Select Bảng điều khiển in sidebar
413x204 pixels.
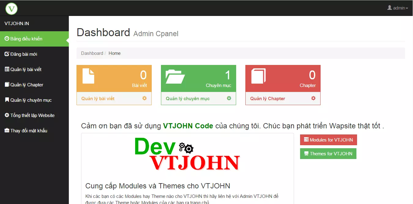coord(26,39)
